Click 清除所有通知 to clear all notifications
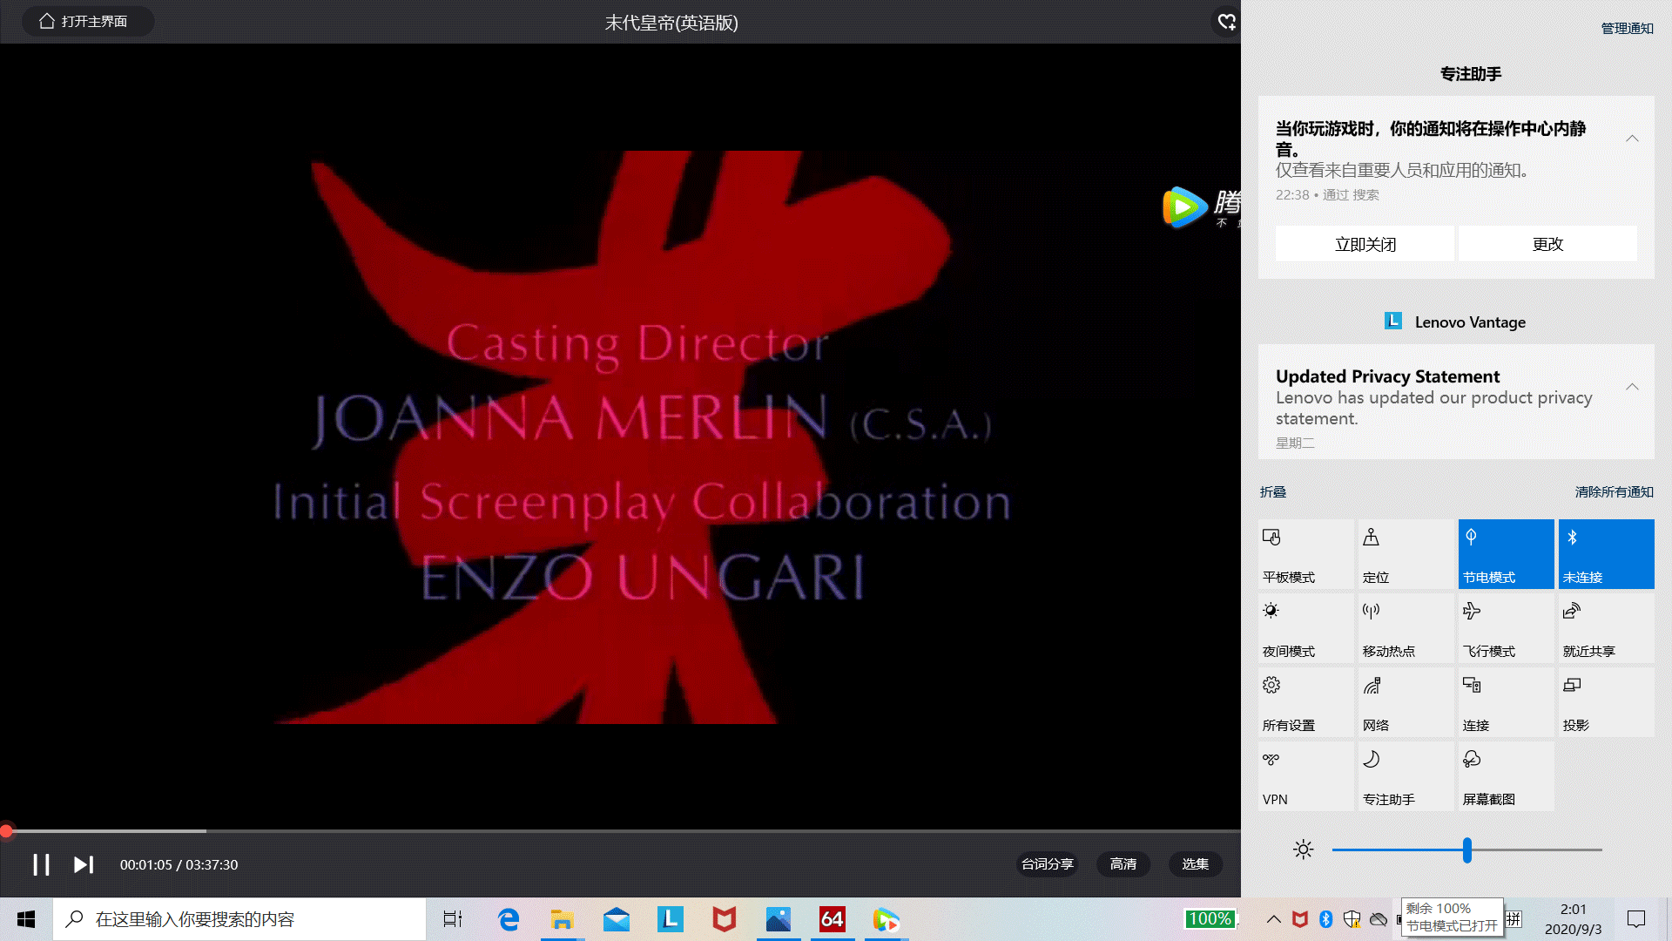This screenshot has width=1672, height=941. click(1614, 492)
